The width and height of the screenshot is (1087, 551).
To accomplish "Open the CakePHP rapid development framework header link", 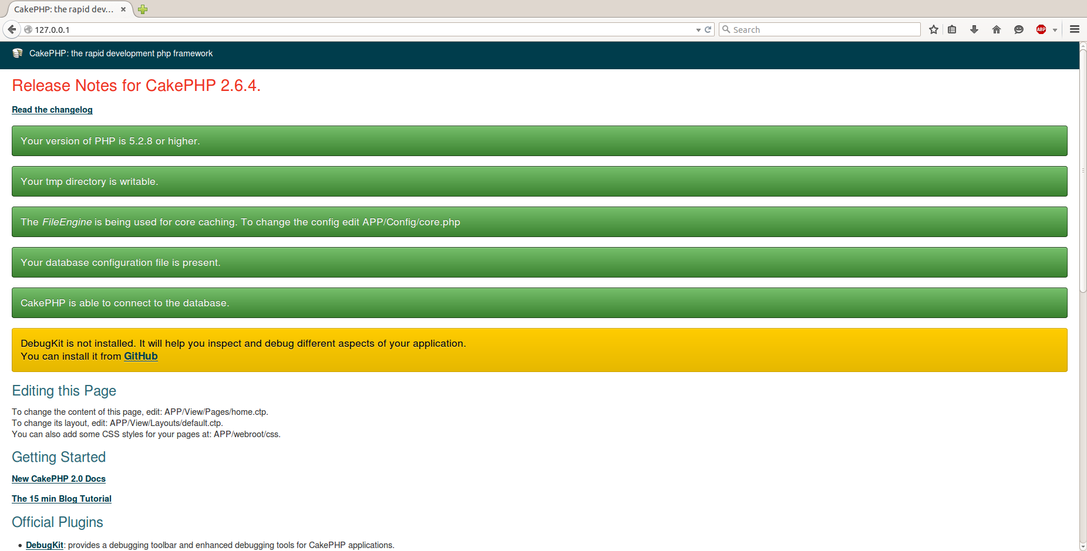I will click(121, 53).
